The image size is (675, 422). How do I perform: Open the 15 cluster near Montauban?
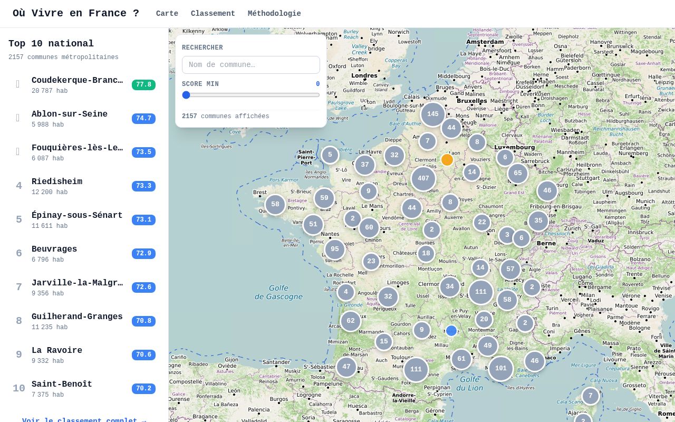point(384,342)
